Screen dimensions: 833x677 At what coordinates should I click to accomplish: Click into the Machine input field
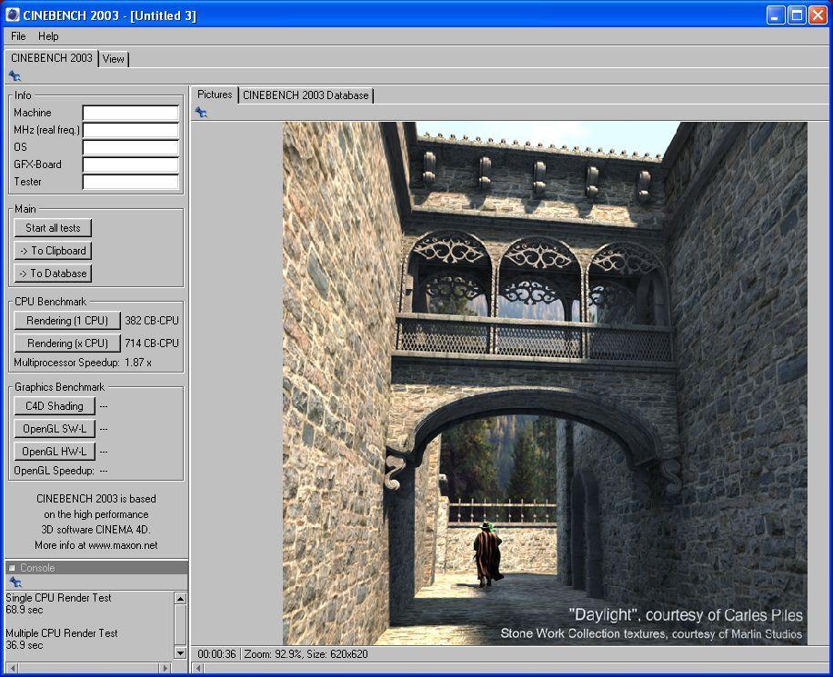(x=131, y=113)
